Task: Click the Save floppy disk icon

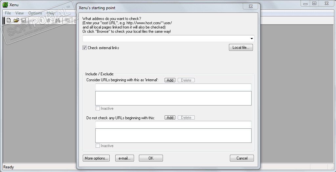Action: tap(24, 20)
